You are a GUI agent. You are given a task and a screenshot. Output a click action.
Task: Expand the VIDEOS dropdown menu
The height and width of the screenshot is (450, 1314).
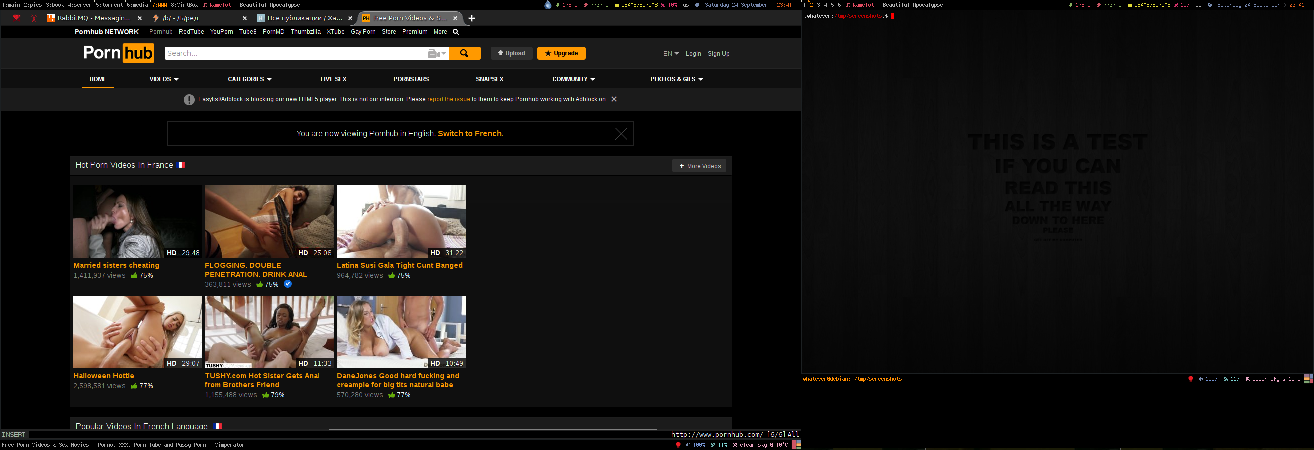coord(164,79)
